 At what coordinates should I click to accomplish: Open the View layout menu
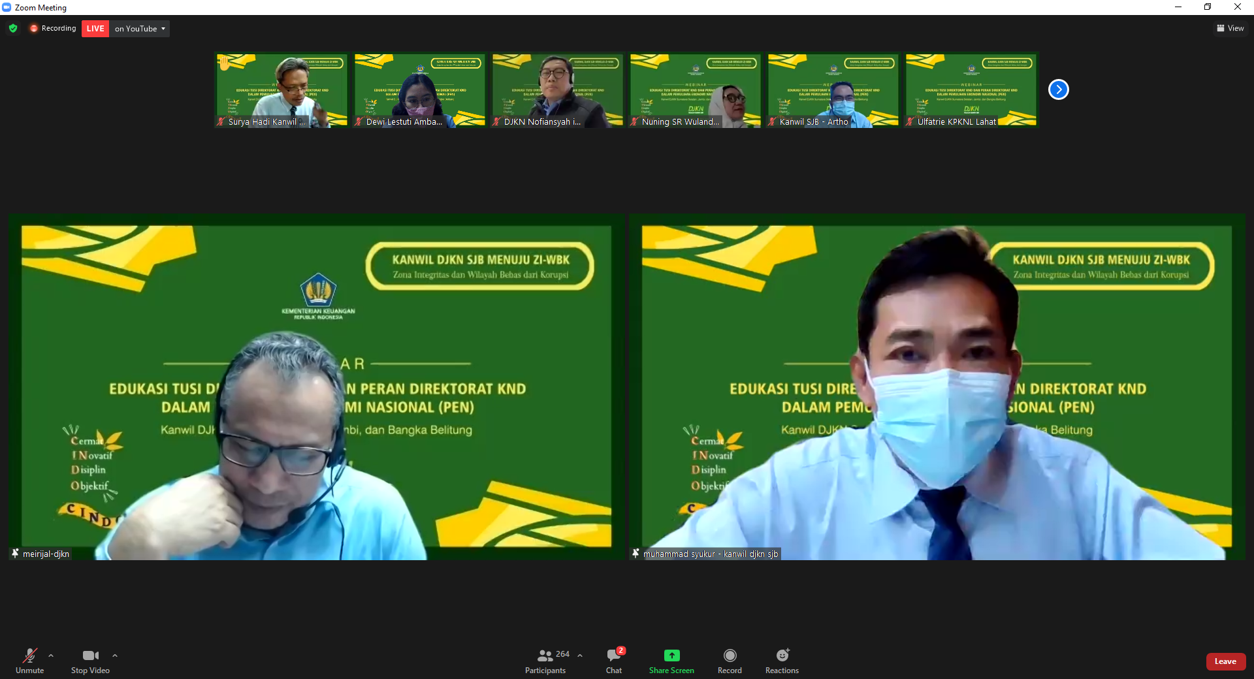1230,29
